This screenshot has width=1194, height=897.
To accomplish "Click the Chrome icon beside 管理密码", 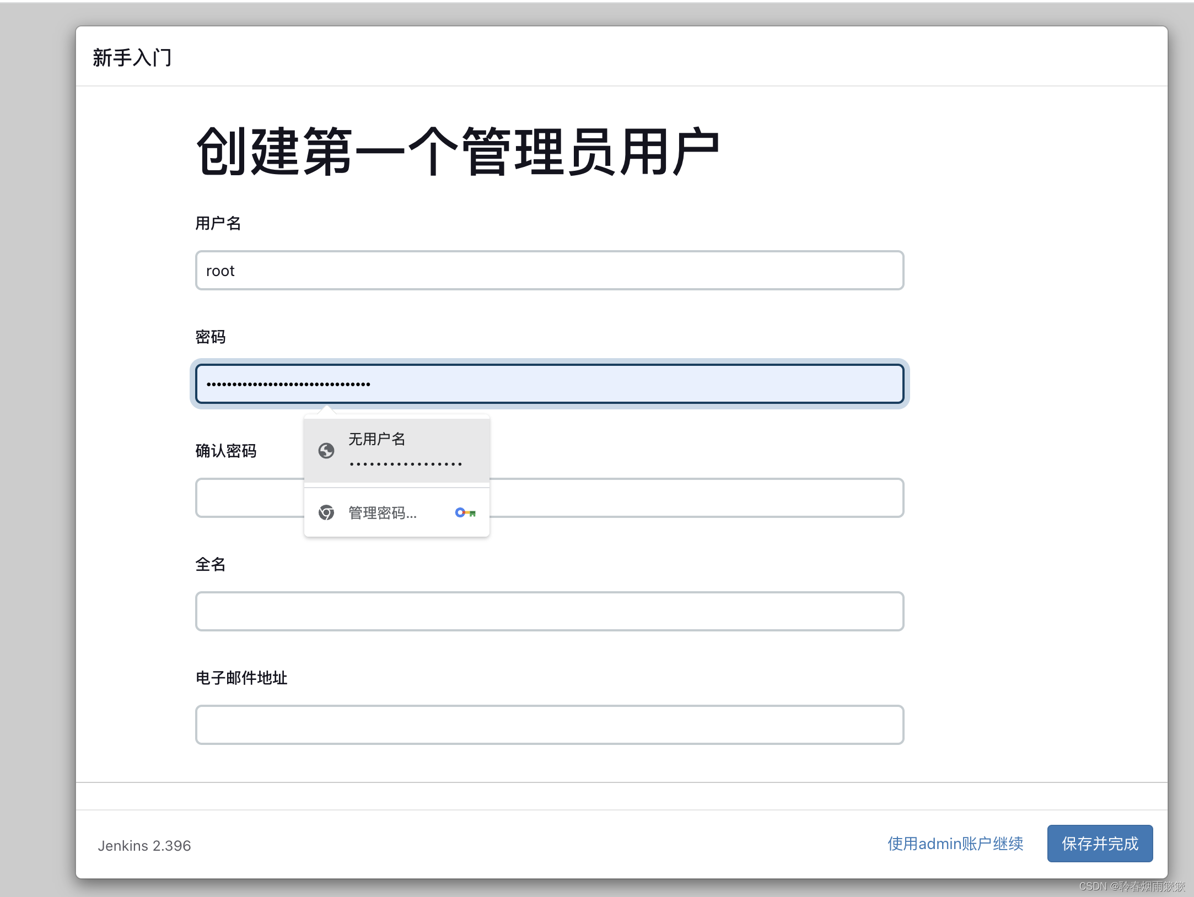I will click(326, 513).
